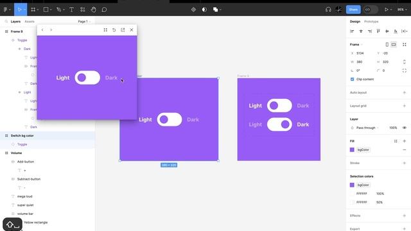Click the Resize to fit icon
Screen dimensions: 411x231
point(405,44)
